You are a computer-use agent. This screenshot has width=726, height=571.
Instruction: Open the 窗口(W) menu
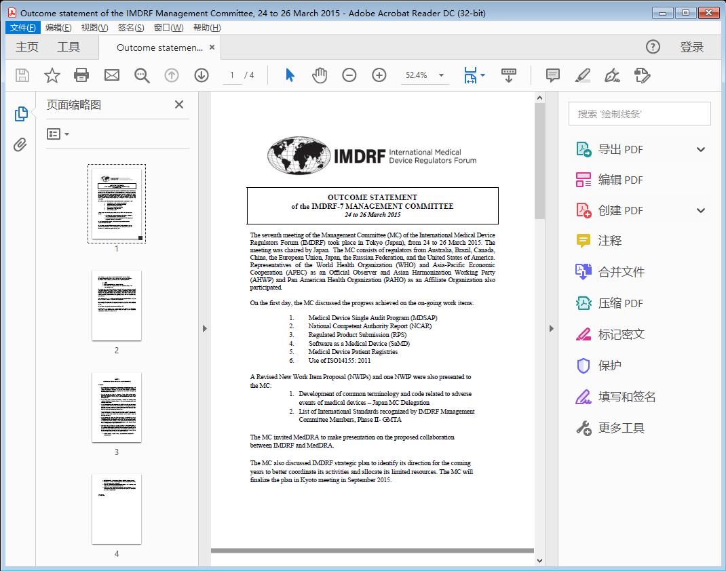pos(168,28)
